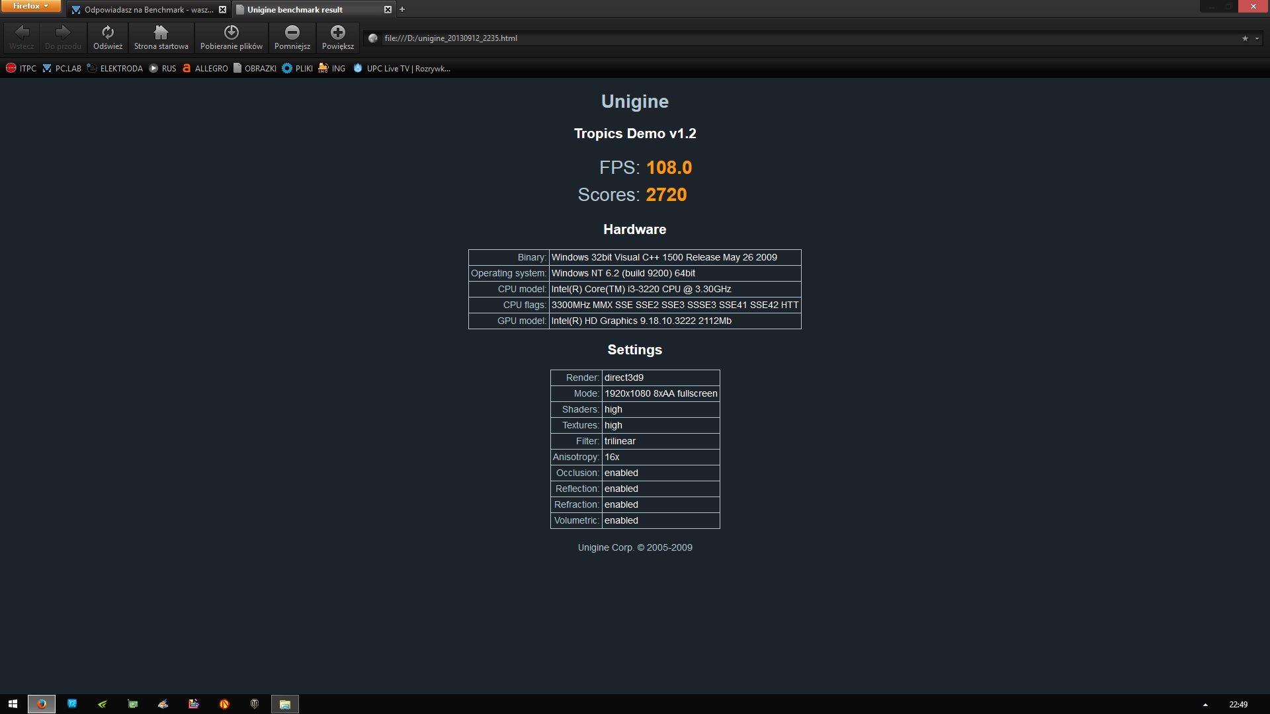Viewport: 1270px width, 714px height.
Task: Show hidden system tray icons
Action: (x=1205, y=705)
